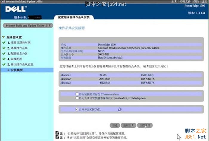Viewport: 209px width, 141px height.
Task: Click "PowerEdge 1900" in the blue header
Action: pyautogui.click(x=195, y=6)
